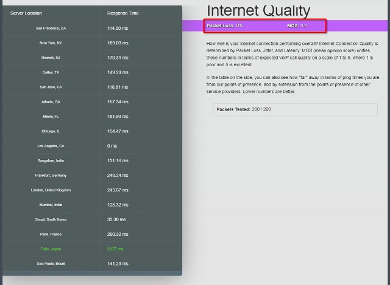This screenshot has width=390, height=285.
Task: Click the MOS 4.4 score in purple bar
Action: (x=297, y=26)
